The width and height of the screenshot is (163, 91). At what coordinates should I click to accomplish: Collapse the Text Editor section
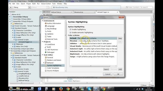tap(43, 55)
